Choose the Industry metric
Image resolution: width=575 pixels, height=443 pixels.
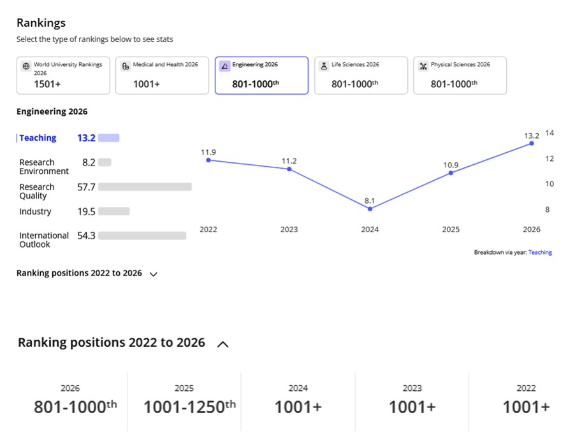click(35, 212)
